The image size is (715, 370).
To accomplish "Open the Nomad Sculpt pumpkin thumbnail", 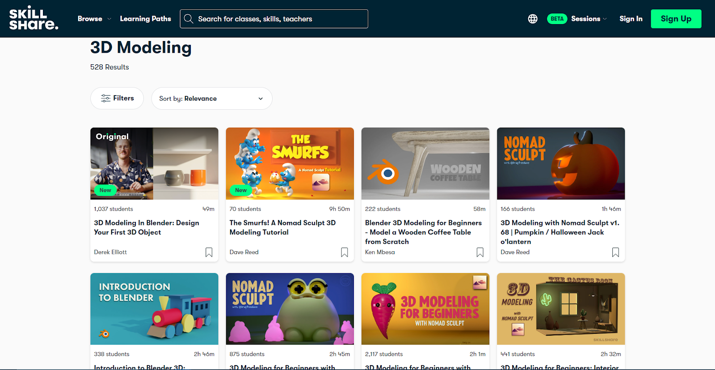I will (x=561, y=163).
